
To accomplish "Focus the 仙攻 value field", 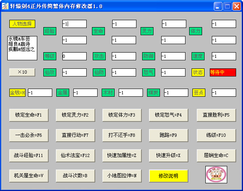I will point(75,72).
